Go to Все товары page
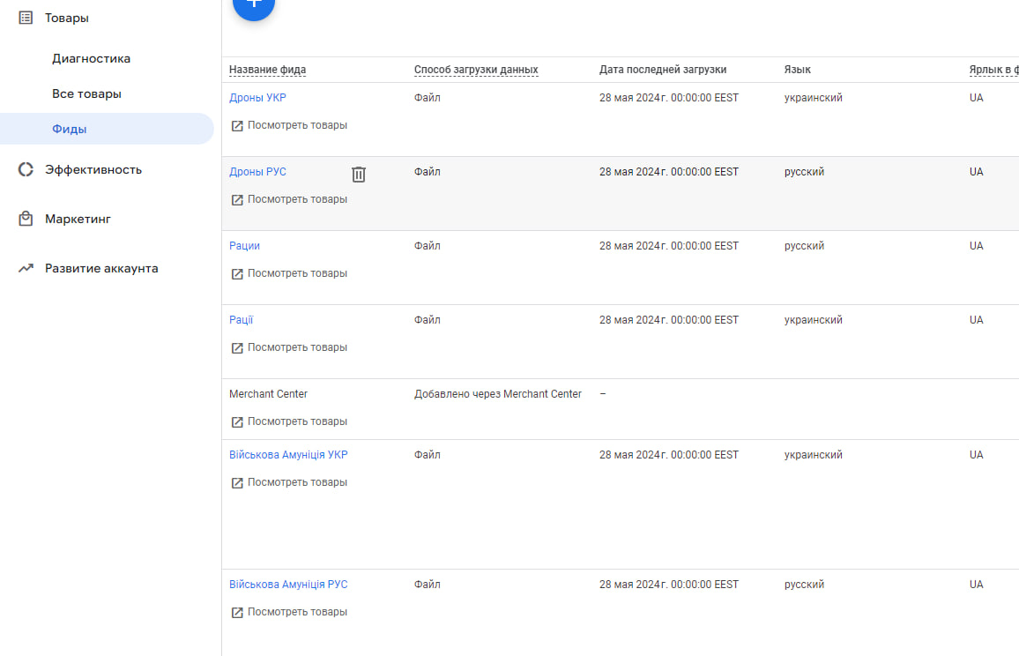The image size is (1019, 656). coord(86,93)
